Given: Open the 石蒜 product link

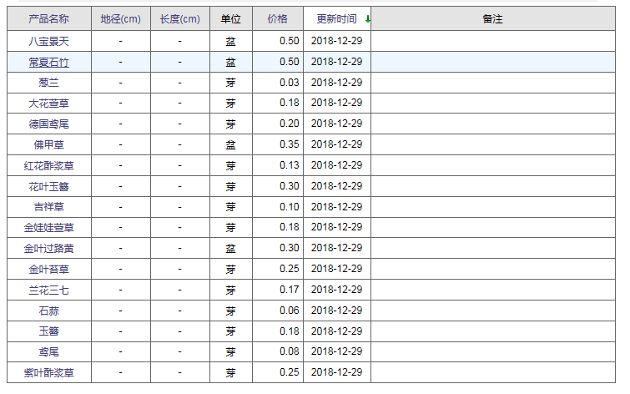Looking at the screenshot, I should (x=48, y=311).
